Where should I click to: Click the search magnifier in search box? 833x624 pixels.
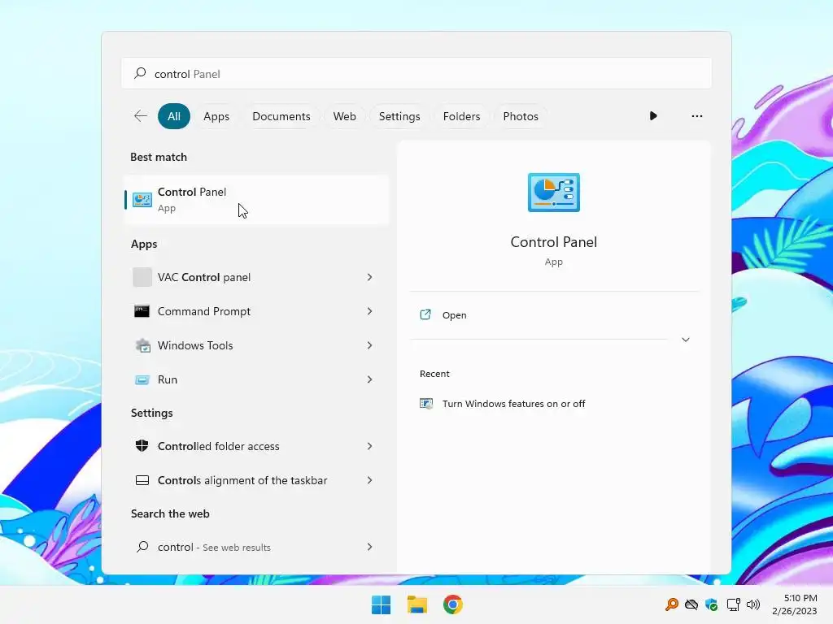(140, 73)
